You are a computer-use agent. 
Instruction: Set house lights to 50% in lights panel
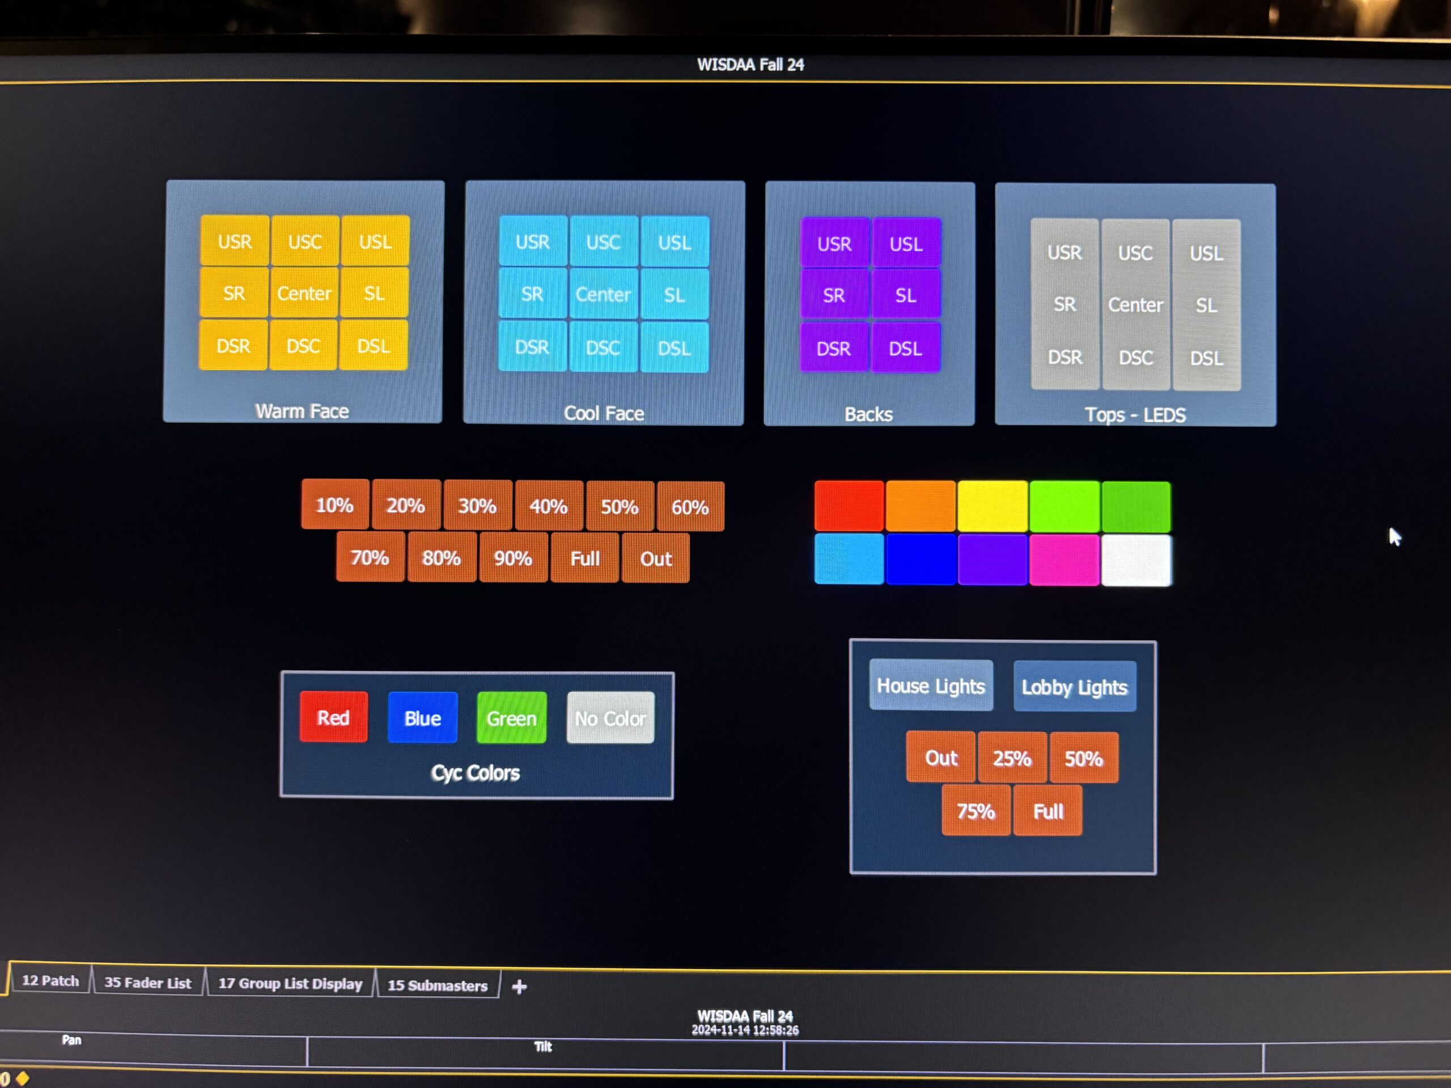(1084, 758)
